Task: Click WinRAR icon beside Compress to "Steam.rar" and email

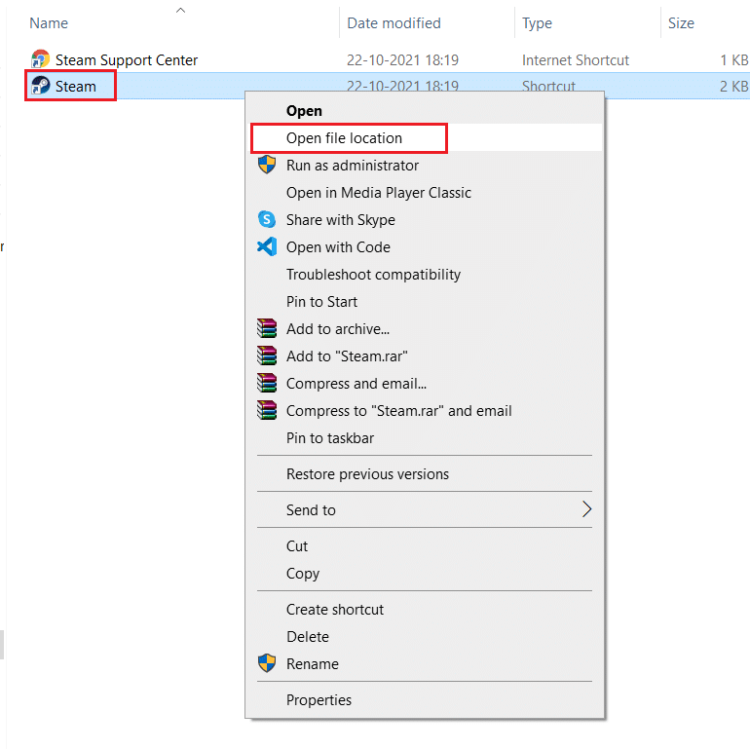Action: click(x=267, y=410)
